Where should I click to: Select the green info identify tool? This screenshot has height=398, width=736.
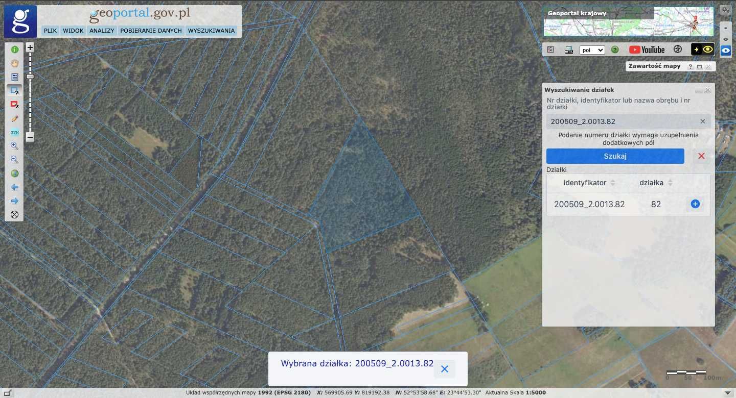point(15,49)
